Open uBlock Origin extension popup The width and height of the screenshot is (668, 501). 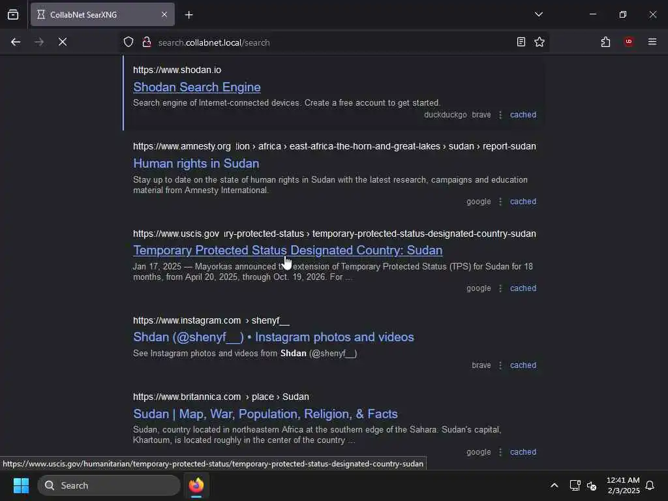[x=629, y=42]
